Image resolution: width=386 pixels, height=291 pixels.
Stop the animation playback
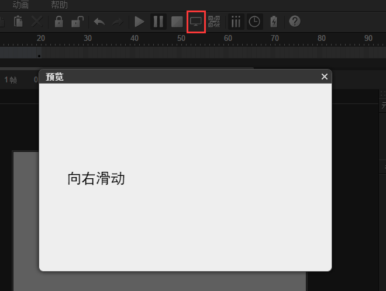(x=177, y=22)
